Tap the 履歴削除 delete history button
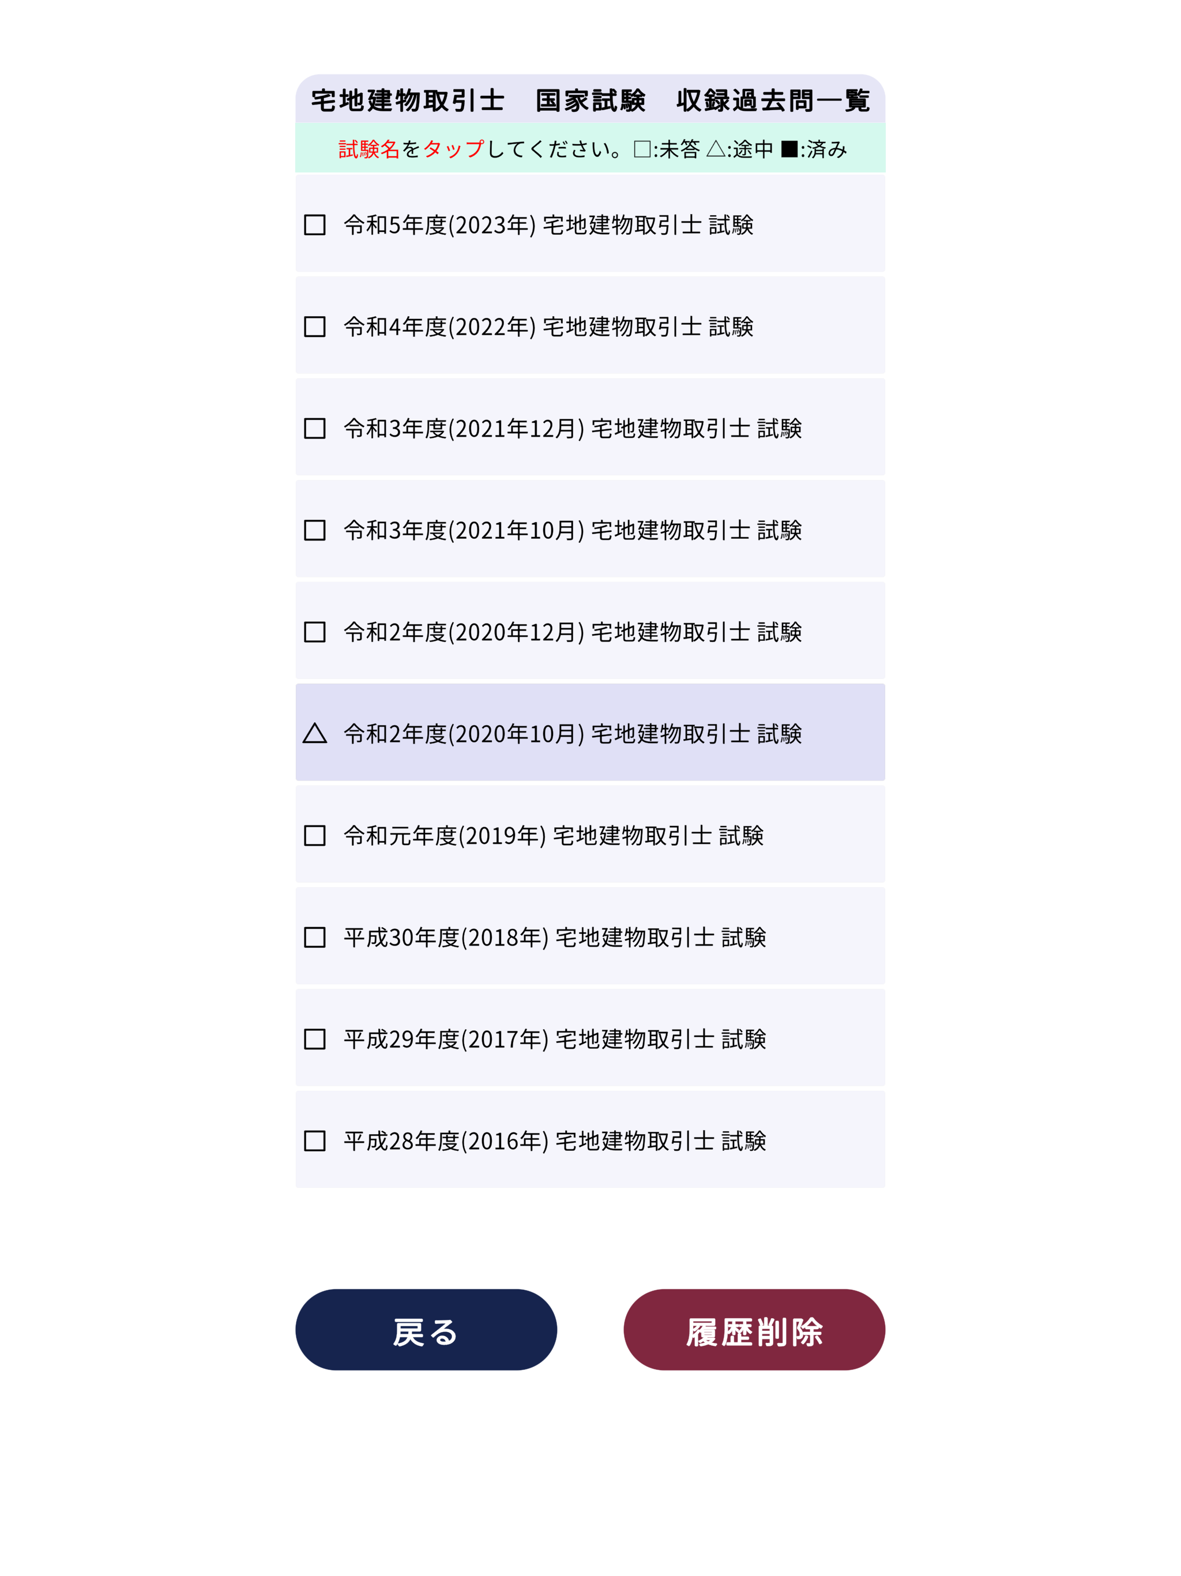 pyautogui.click(x=754, y=1330)
